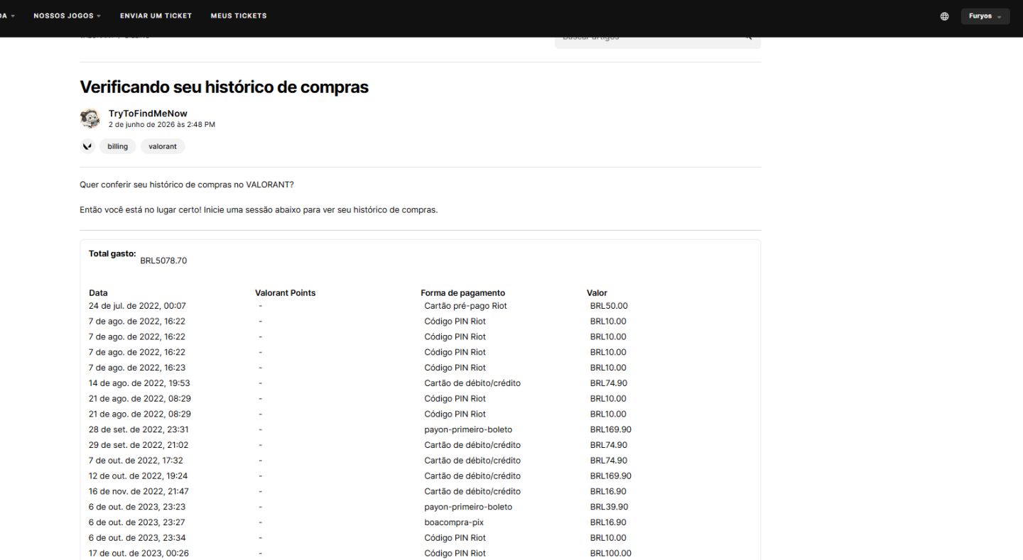Click the Valorant logo tag icon
This screenshot has width=1023, height=560.
(87, 146)
